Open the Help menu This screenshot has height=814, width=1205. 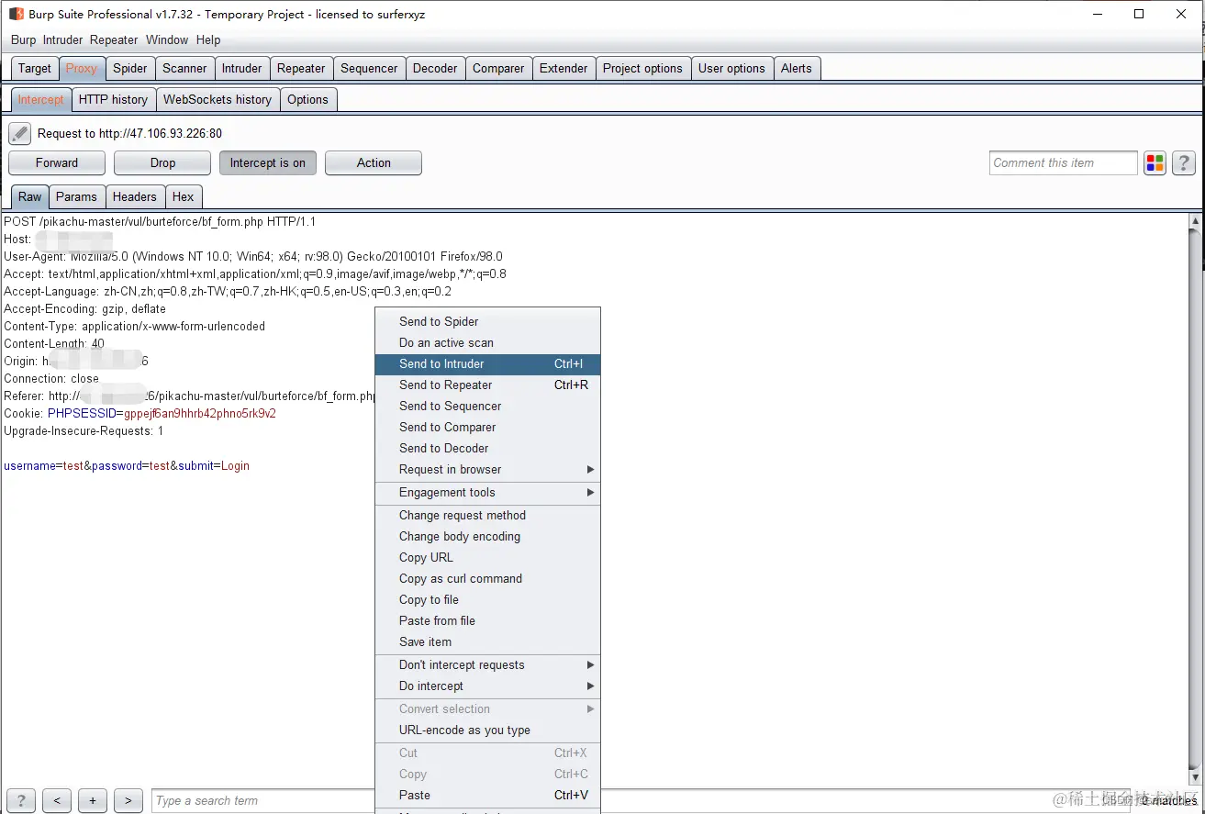coord(208,39)
